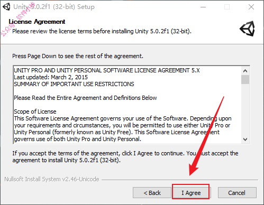The width and height of the screenshot is (264, 205).
Task: Minimize the Unity Setup window
Action: coord(203,7)
